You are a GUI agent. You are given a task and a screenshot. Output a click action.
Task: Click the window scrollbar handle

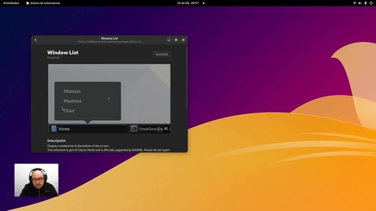pos(187,78)
